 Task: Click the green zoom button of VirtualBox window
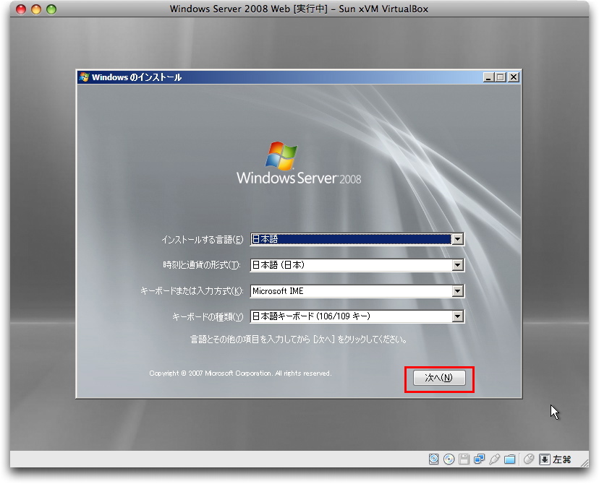coord(51,9)
